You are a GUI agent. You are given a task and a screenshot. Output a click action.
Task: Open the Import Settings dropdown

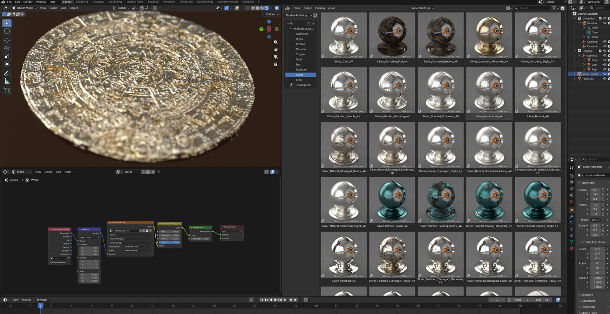point(422,8)
